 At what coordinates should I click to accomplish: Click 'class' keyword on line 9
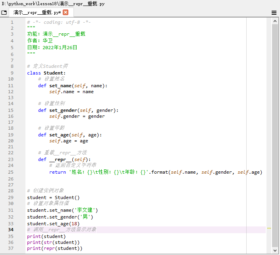(x=34, y=73)
